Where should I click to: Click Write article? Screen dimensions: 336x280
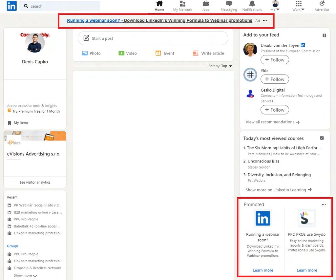coord(208,53)
